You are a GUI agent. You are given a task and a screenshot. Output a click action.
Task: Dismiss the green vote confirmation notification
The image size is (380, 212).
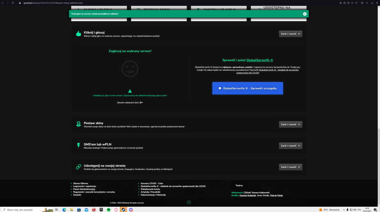[305, 14]
